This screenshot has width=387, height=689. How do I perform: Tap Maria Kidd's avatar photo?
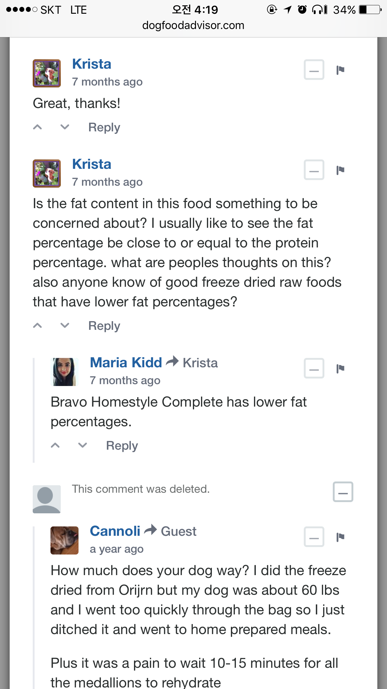[x=64, y=372]
